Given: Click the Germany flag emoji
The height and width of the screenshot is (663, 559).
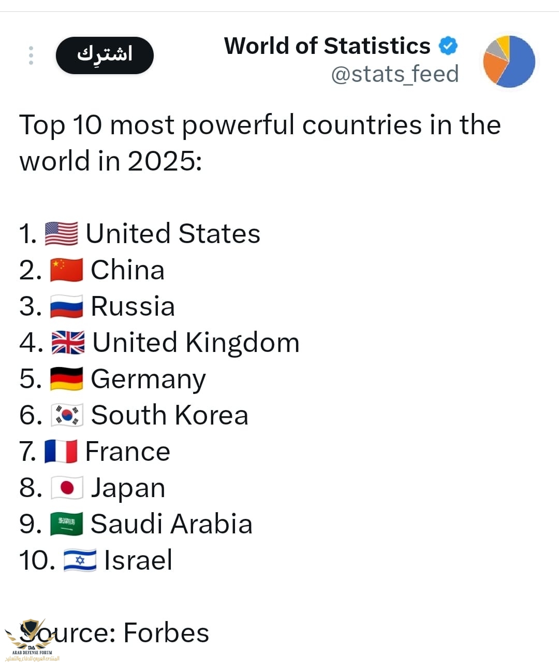Looking at the screenshot, I should tap(66, 379).
